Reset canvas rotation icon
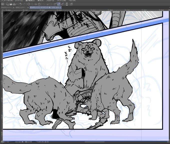The height and width of the screenshot is (144, 170). coord(45,142)
